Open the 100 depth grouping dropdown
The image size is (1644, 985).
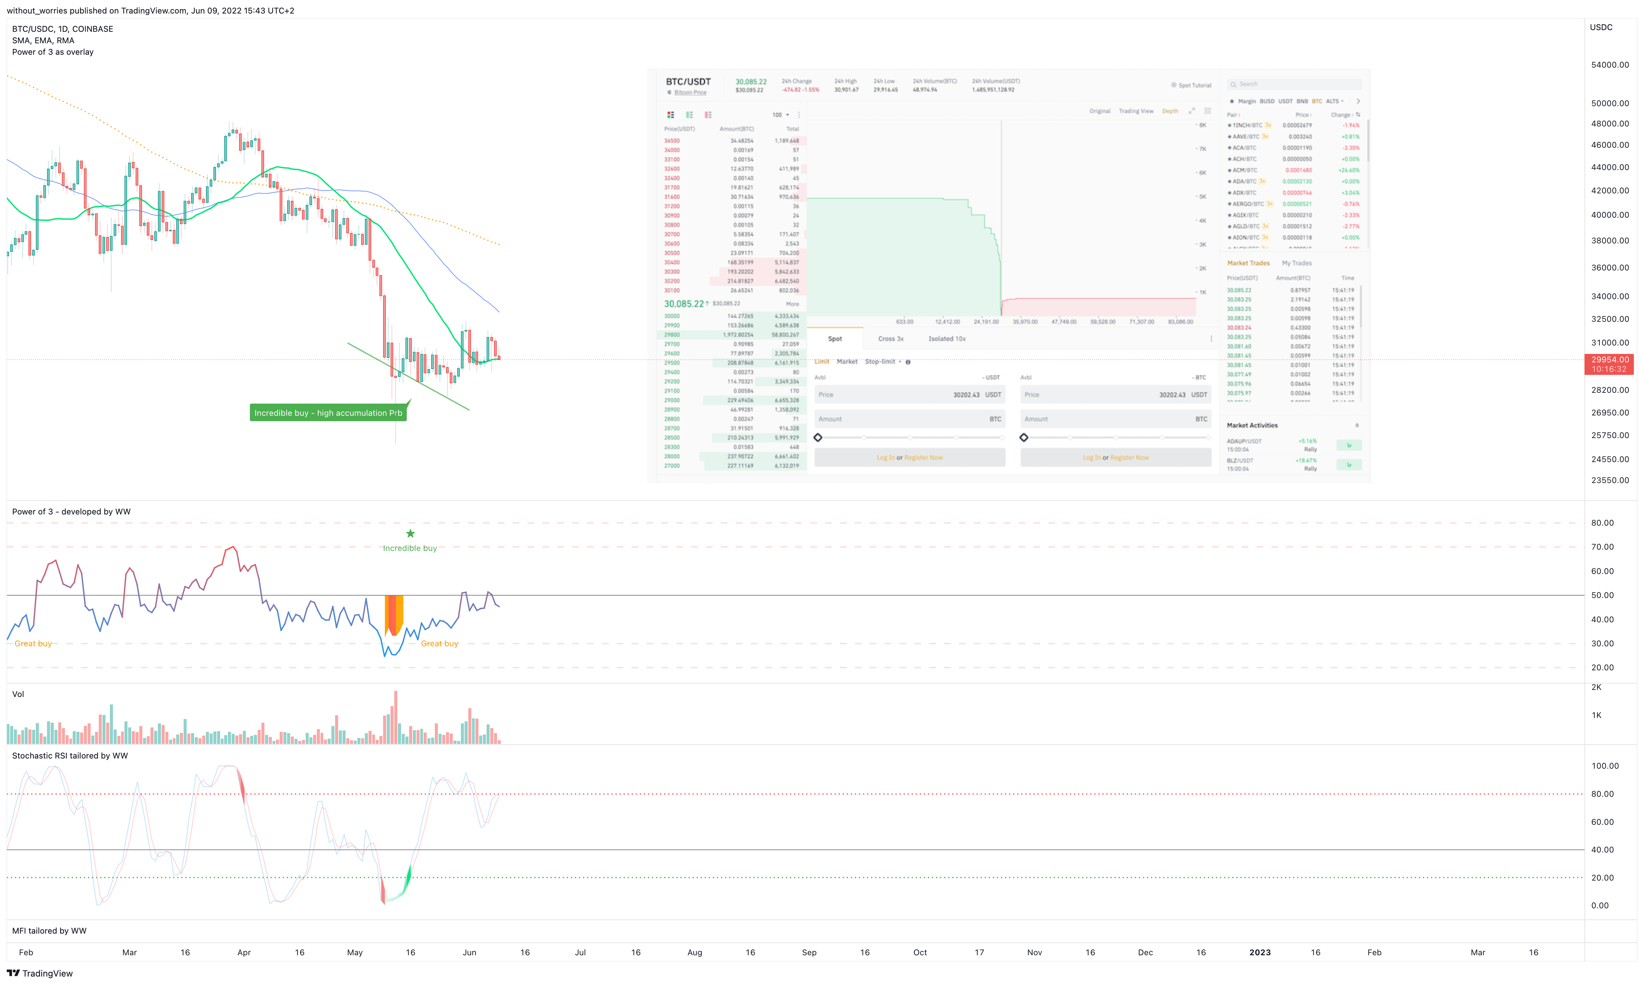[781, 115]
